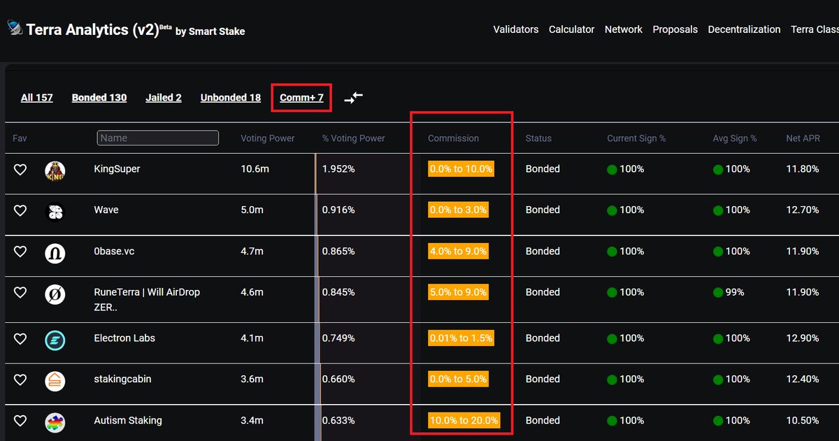
Task: Open the Calculator page
Action: tap(572, 29)
